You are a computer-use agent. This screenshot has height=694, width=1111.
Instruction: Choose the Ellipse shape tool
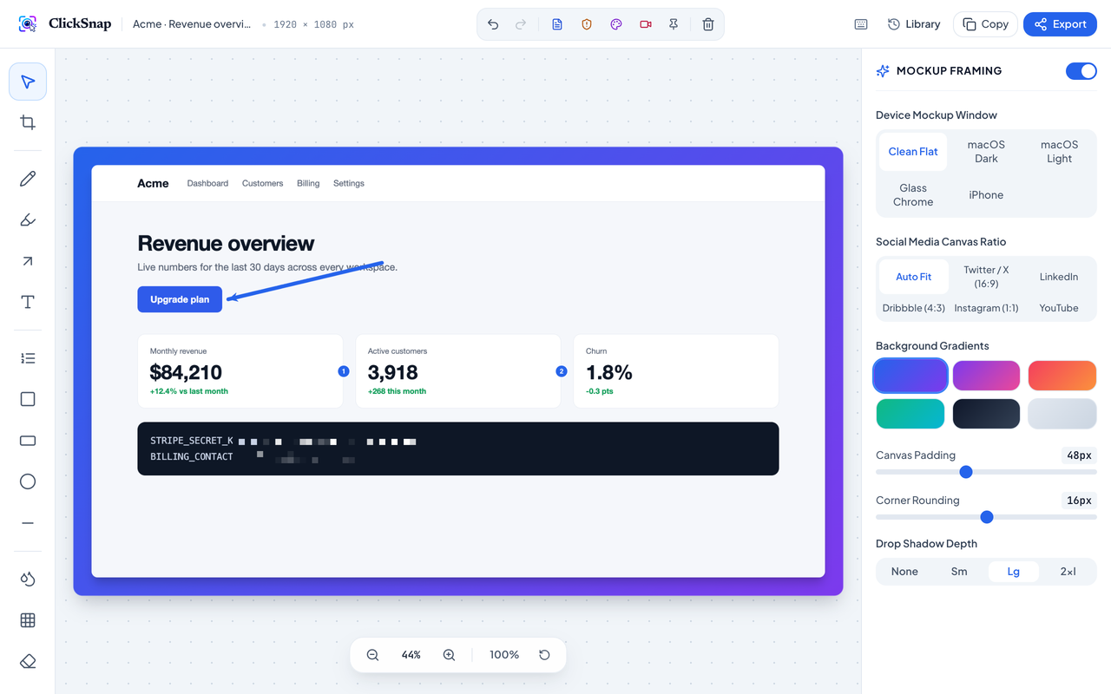pyautogui.click(x=28, y=481)
